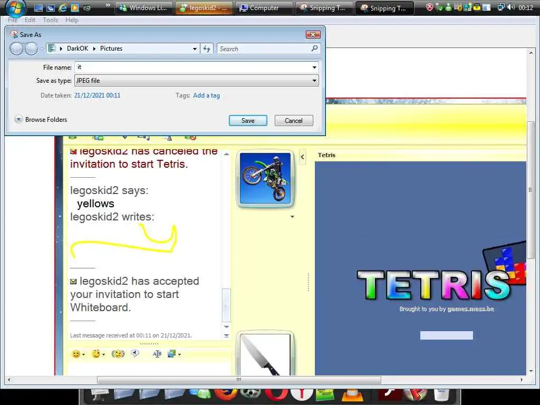
Task: Click the vertical scrollbar of Snipping Tool
Action: pos(531,190)
